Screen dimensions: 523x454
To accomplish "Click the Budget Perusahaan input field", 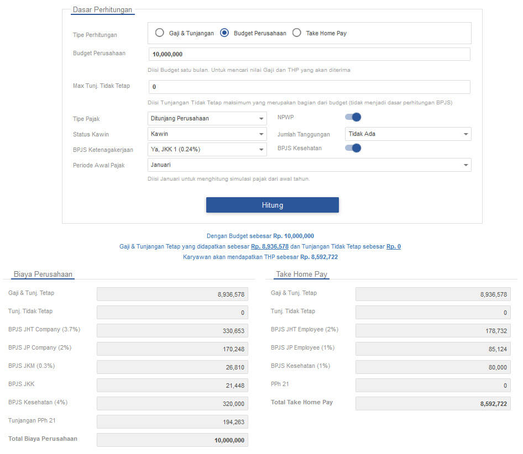I will tap(310, 54).
